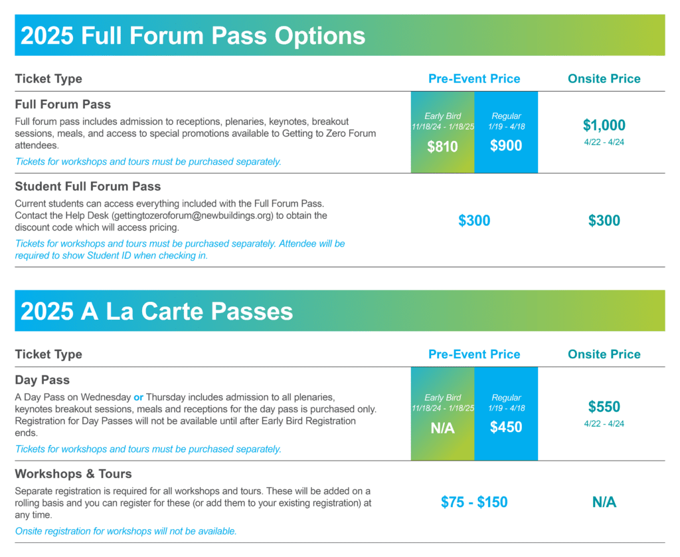The image size is (680, 557).
Task: Click the Full Forum Pass heading
Action: pyautogui.click(x=63, y=104)
